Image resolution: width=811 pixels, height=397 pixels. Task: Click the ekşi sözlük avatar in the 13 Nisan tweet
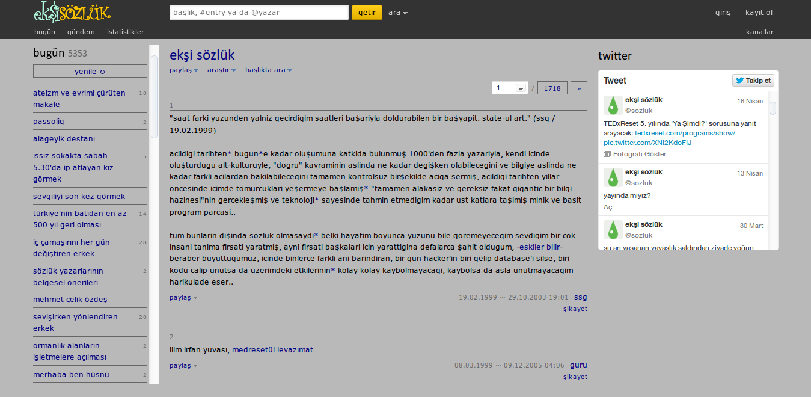pyautogui.click(x=613, y=177)
